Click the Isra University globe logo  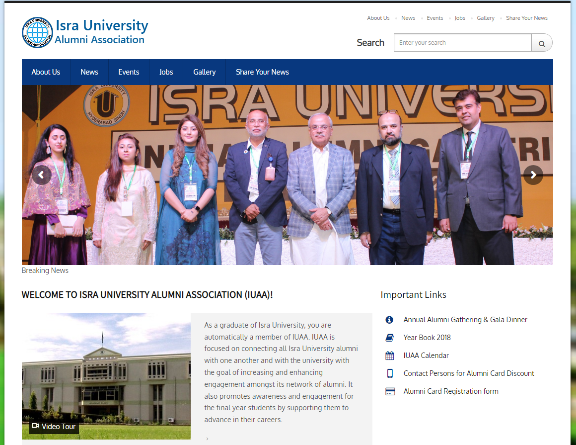pyautogui.click(x=37, y=32)
